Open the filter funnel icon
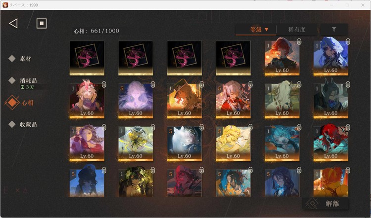The image size is (371, 218). point(334,29)
